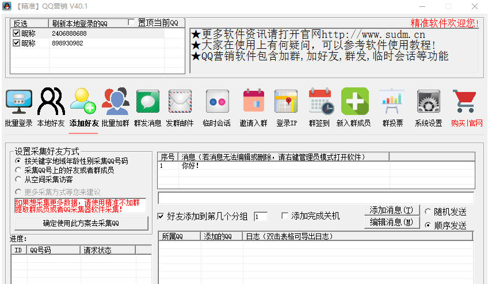The height and width of the screenshot is (284, 488).
Task: Open the 发群邮件 group mail tool
Action: pyautogui.click(x=180, y=108)
